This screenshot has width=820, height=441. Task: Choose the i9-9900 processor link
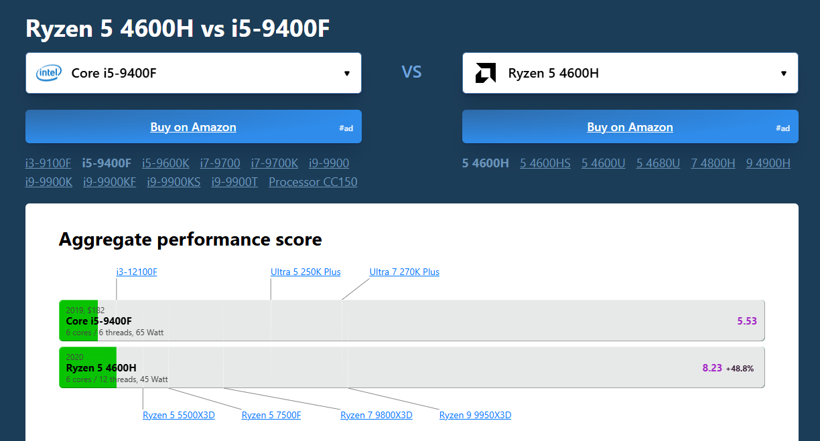(x=329, y=163)
